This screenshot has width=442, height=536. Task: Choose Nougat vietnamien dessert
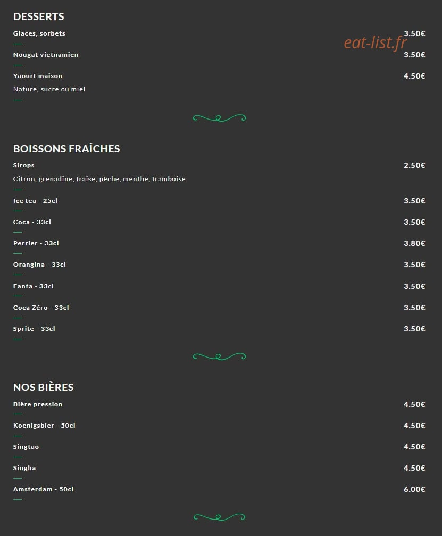46,55
